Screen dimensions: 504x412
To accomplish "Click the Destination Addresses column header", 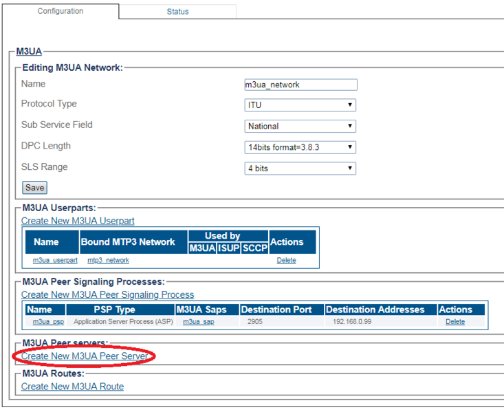I will tap(381, 310).
